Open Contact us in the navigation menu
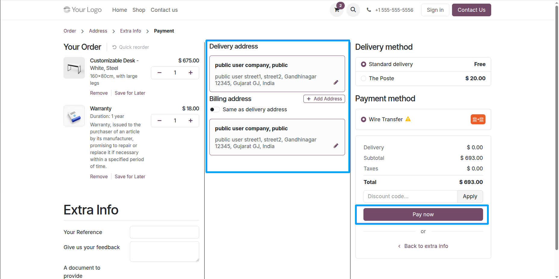The width and height of the screenshot is (559, 279). click(x=164, y=10)
